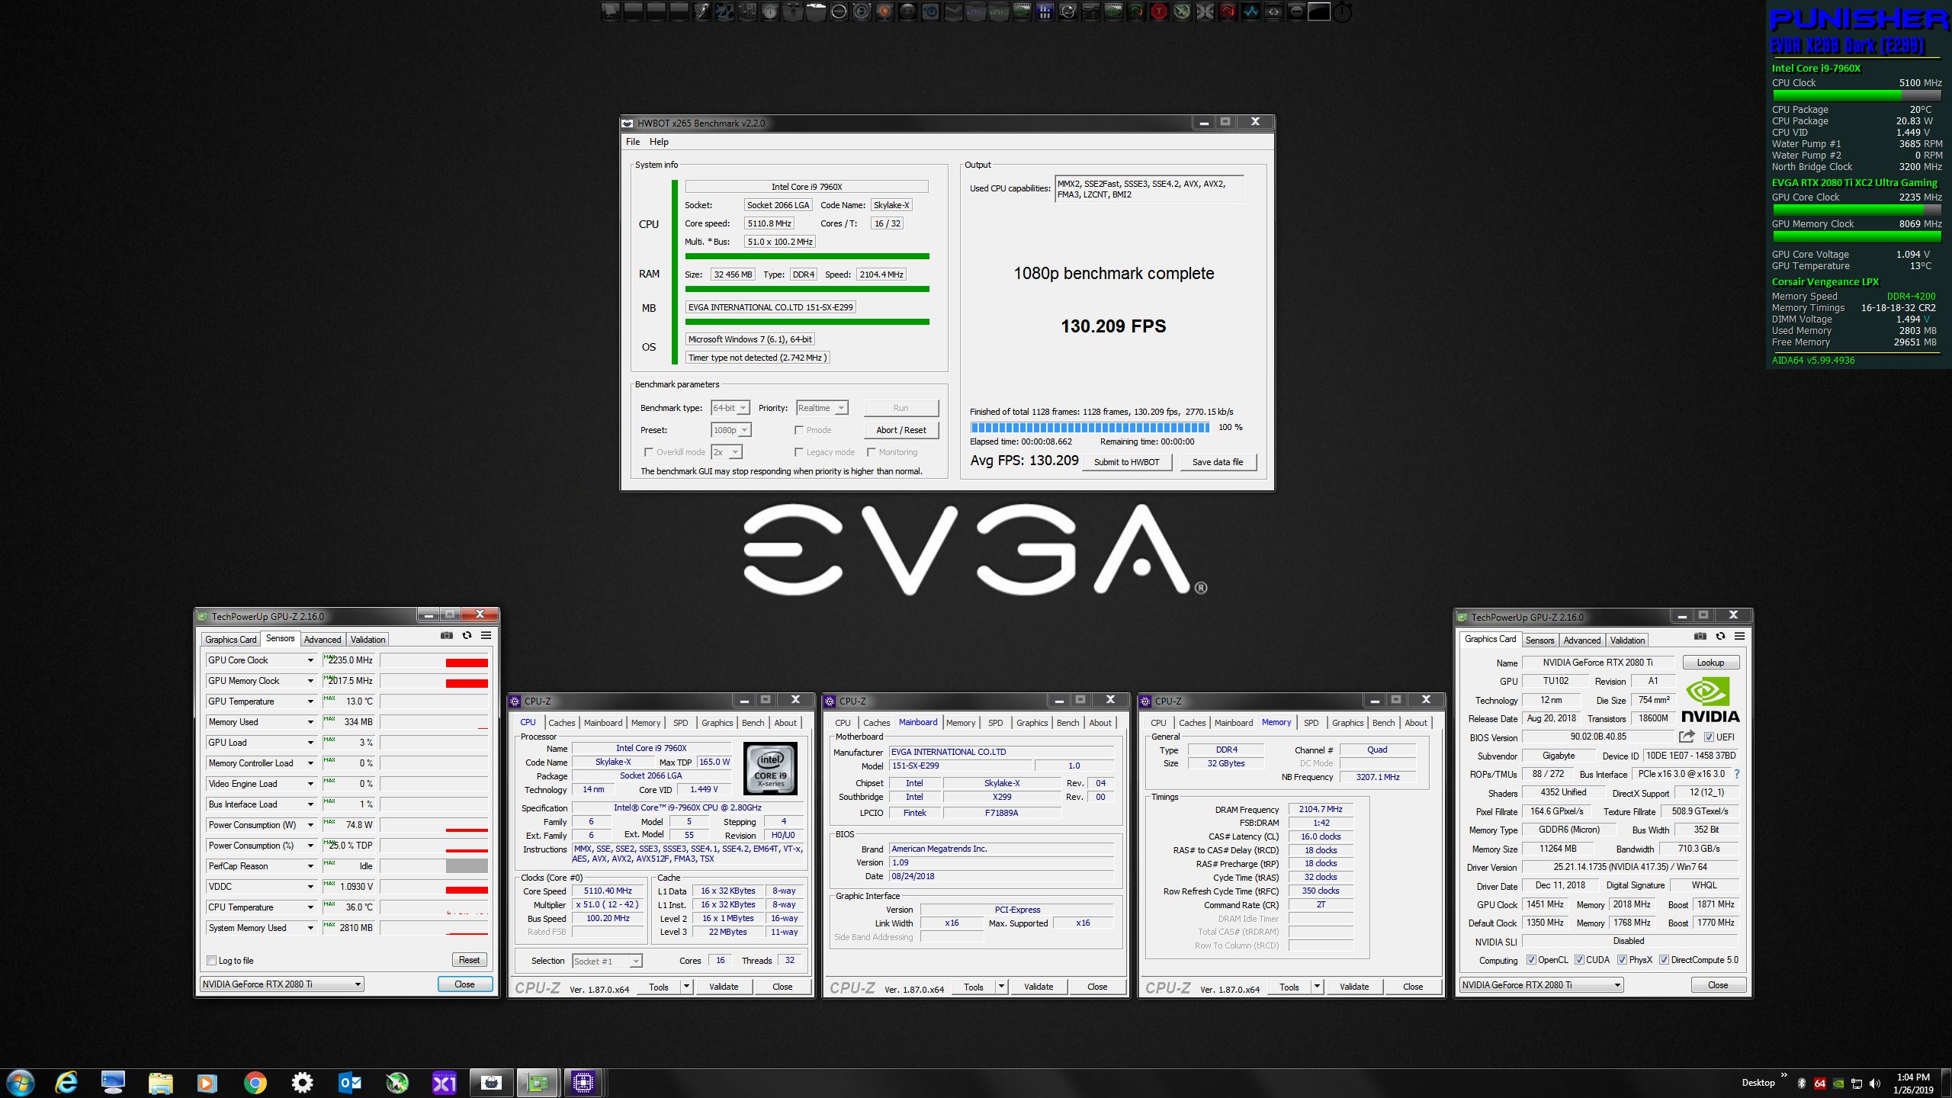The height and width of the screenshot is (1098, 1952).
Task: Open EVGA Precision X1 from the taskbar
Action: pos(445,1083)
